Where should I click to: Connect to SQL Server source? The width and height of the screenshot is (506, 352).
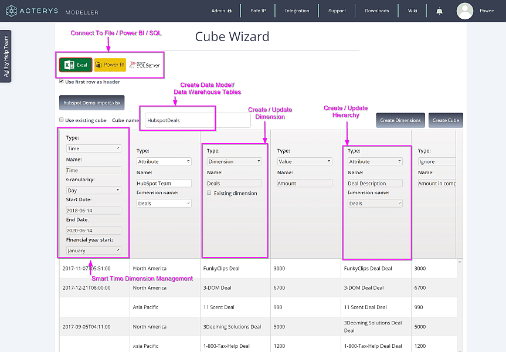[145, 65]
